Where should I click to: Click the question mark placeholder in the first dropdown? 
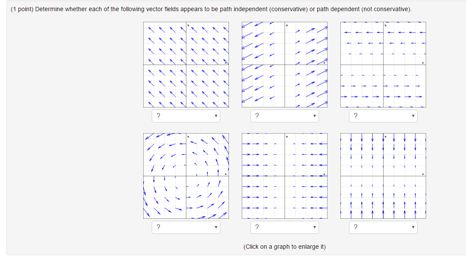pos(158,116)
